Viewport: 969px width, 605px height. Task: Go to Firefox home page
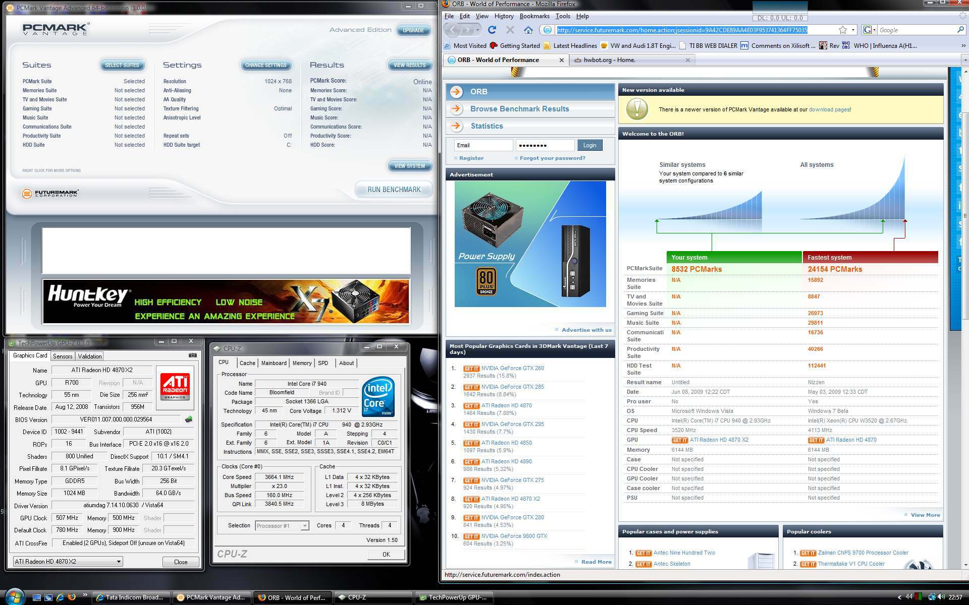pos(528,30)
